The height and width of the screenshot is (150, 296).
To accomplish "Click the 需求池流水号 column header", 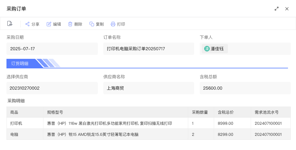I will (x=271, y=112).
